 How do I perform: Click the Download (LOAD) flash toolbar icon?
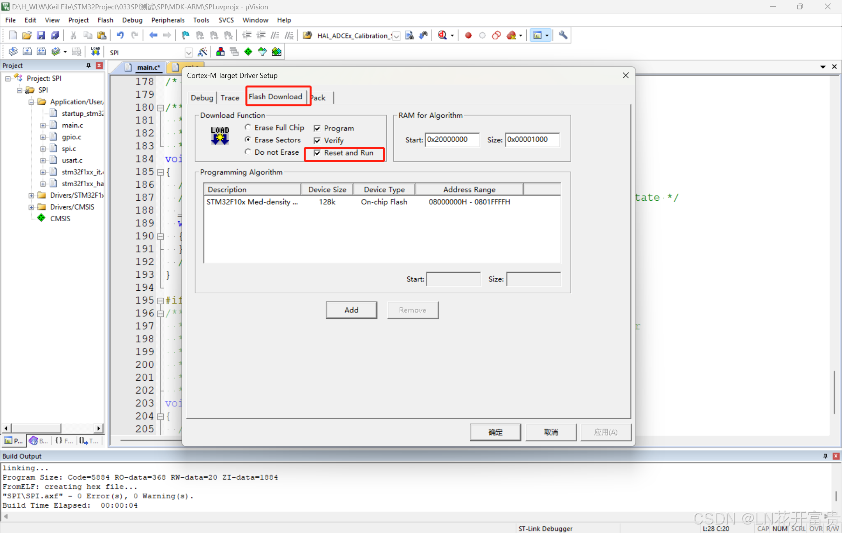[95, 51]
